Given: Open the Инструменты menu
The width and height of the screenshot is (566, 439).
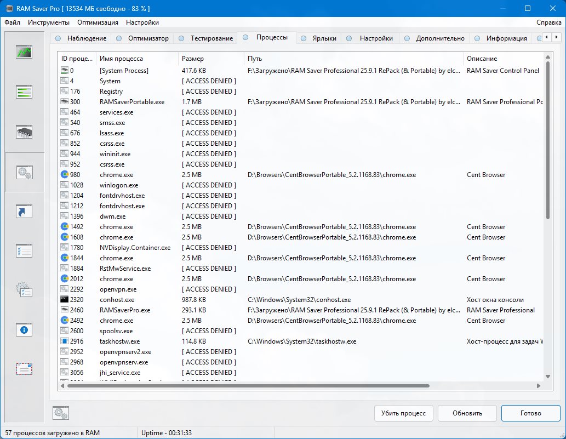Looking at the screenshot, I should click(x=49, y=22).
